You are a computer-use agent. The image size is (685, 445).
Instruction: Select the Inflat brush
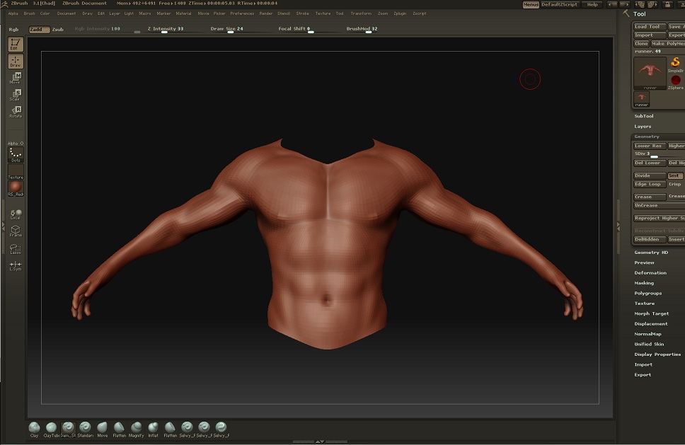pos(153,429)
